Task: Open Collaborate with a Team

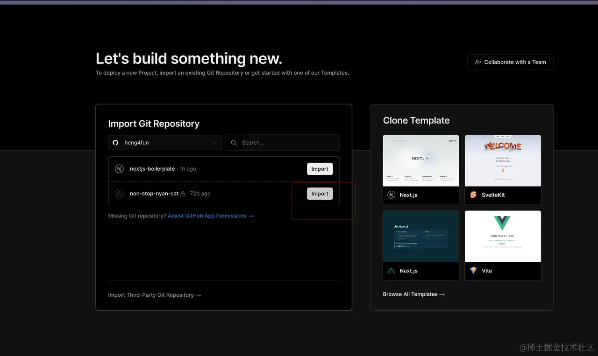Action: 511,62
